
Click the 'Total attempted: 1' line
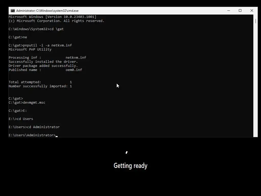tap(40, 82)
